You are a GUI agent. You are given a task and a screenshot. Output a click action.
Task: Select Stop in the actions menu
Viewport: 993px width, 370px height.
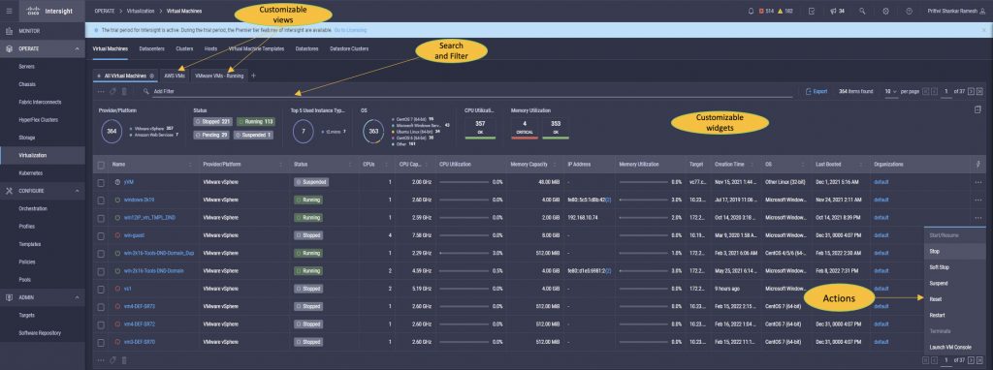point(955,251)
